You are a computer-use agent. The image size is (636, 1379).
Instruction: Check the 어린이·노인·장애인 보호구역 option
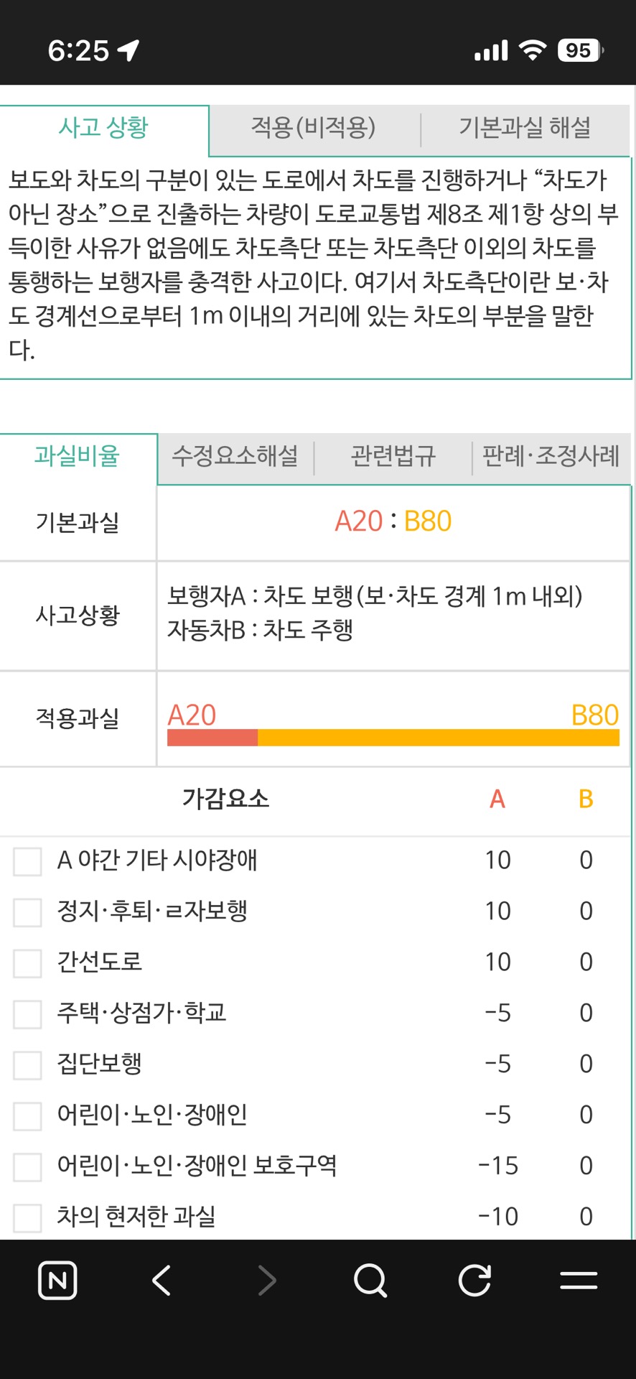tap(27, 1167)
